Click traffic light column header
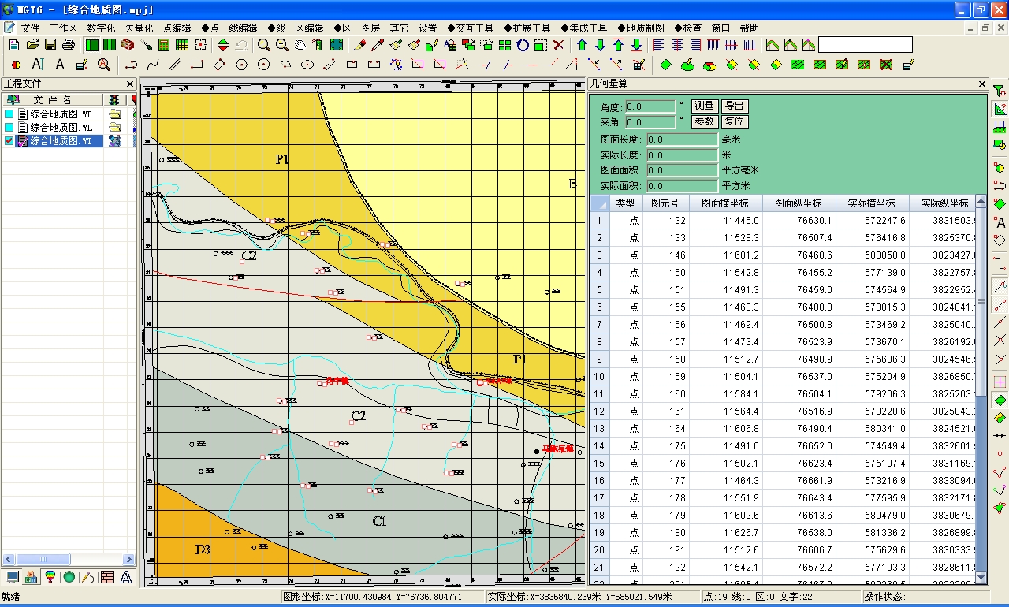The height and width of the screenshot is (607, 1009). pyautogui.click(x=115, y=100)
